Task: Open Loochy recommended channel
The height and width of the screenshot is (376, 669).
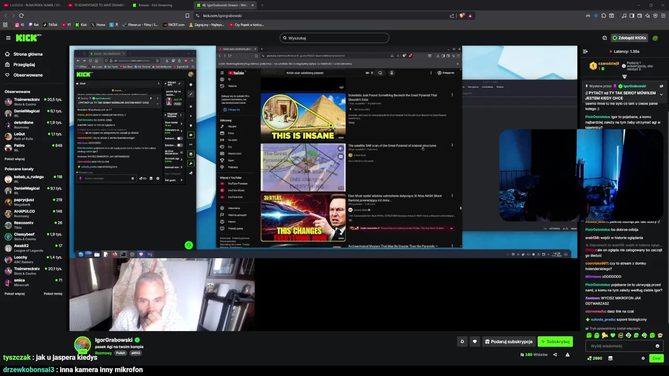Action: pos(32,259)
